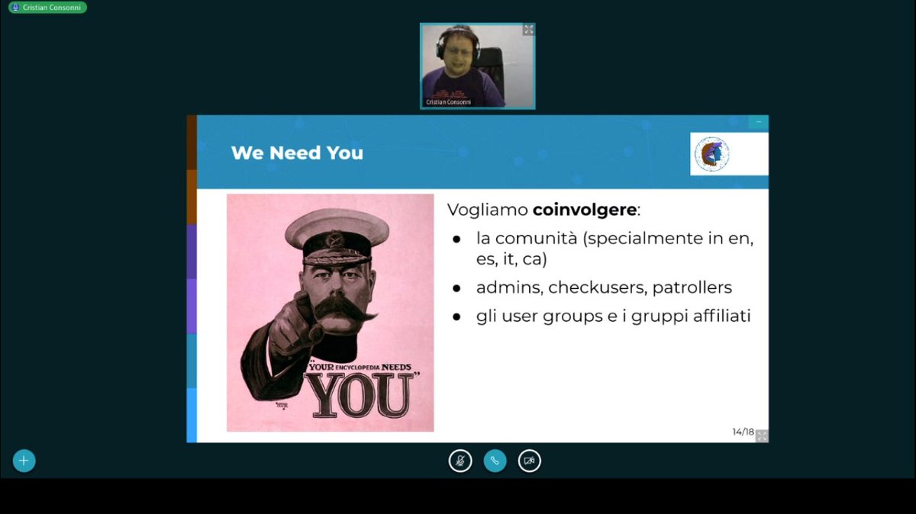Make the presentation fullscreen
This screenshot has height=514, width=916.
click(761, 435)
